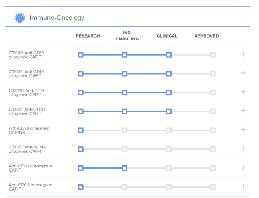Click the Immuno-Oncology cell icon
Image resolution: width=259 pixels, height=198 pixels.
tap(19, 18)
